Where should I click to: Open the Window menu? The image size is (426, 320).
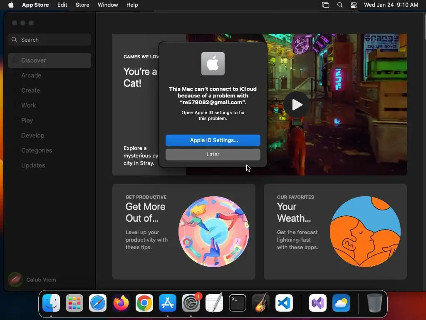(108, 5)
